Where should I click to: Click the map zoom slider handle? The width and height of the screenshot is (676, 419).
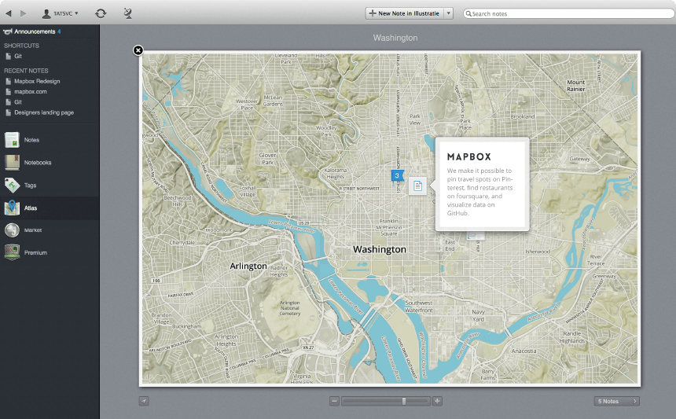click(404, 402)
